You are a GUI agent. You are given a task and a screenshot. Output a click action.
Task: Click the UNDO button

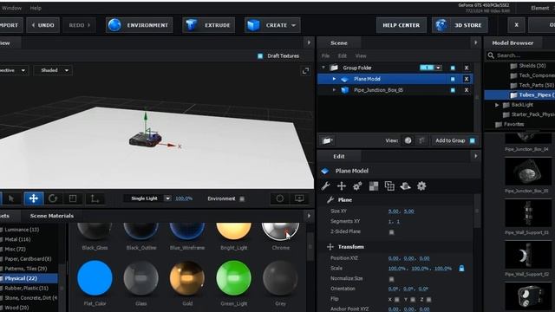click(42, 25)
